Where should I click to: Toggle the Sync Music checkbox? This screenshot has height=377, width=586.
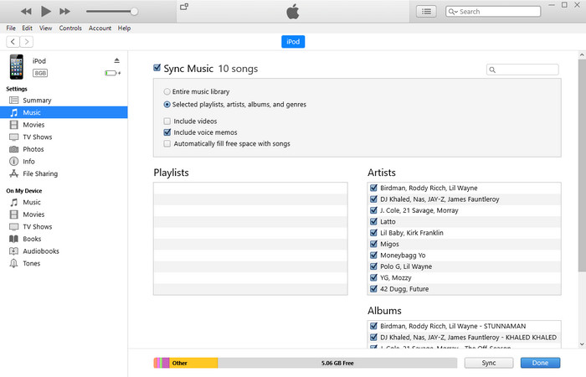point(157,68)
